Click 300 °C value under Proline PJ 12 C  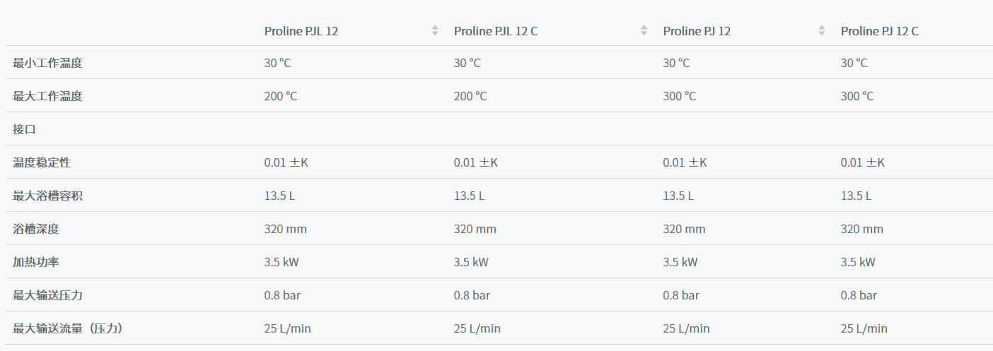tap(857, 96)
